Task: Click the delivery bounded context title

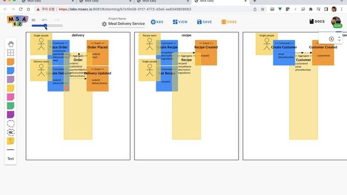Action: click(x=78, y=35)
